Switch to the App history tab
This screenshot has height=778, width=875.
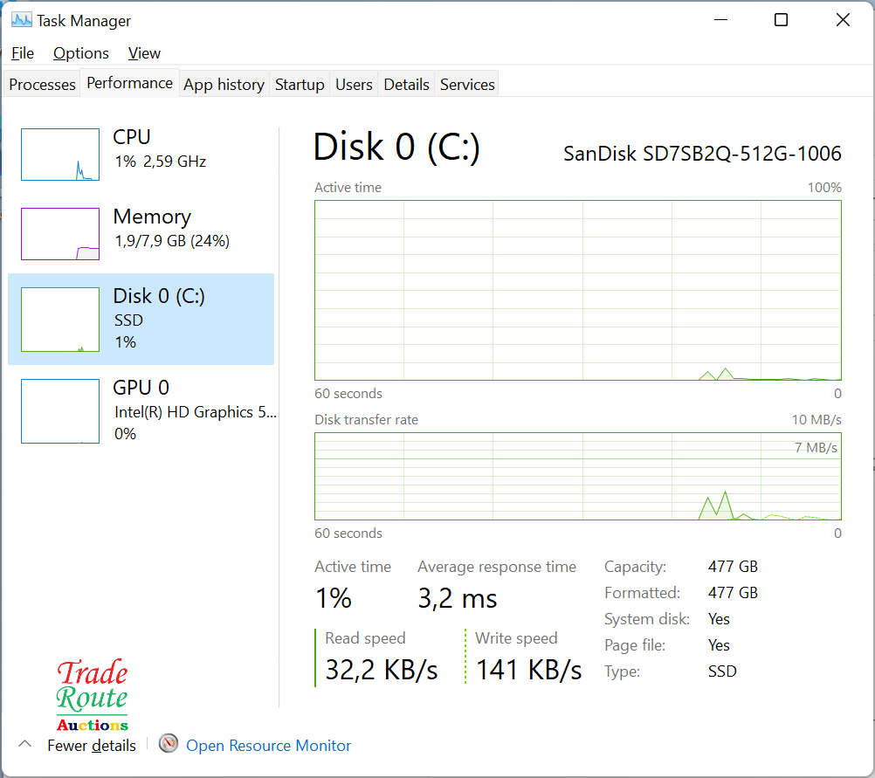pyautogui.click(x=224, y=85)
